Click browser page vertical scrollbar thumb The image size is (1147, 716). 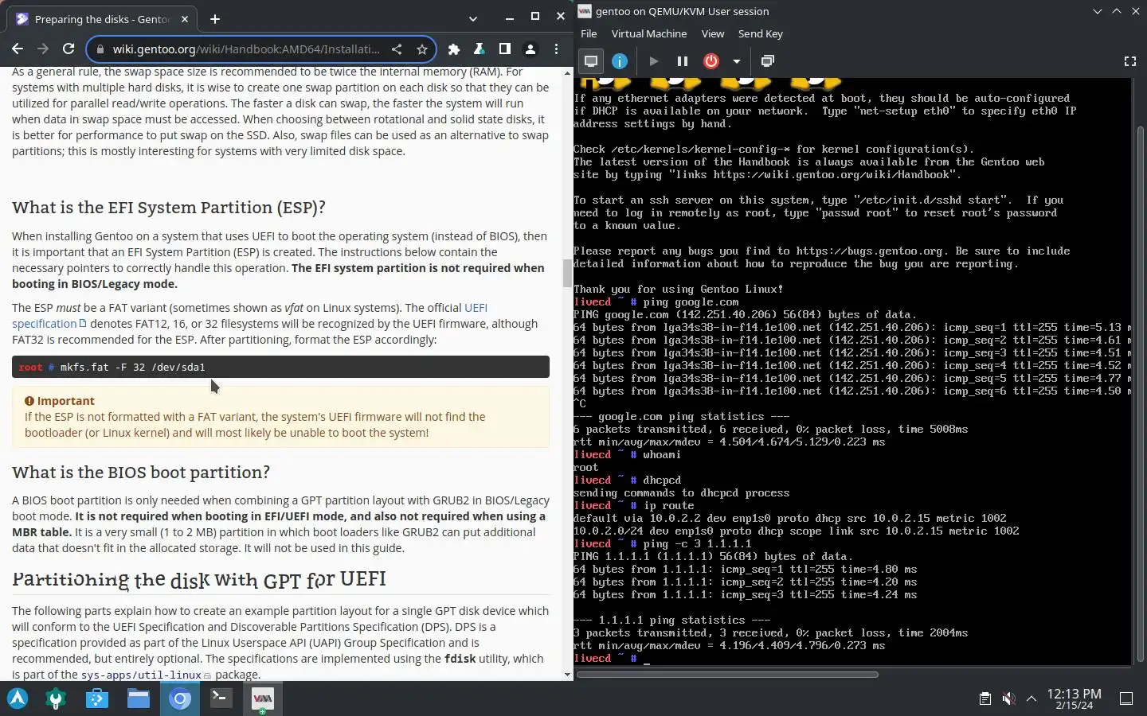click(567, 272)
